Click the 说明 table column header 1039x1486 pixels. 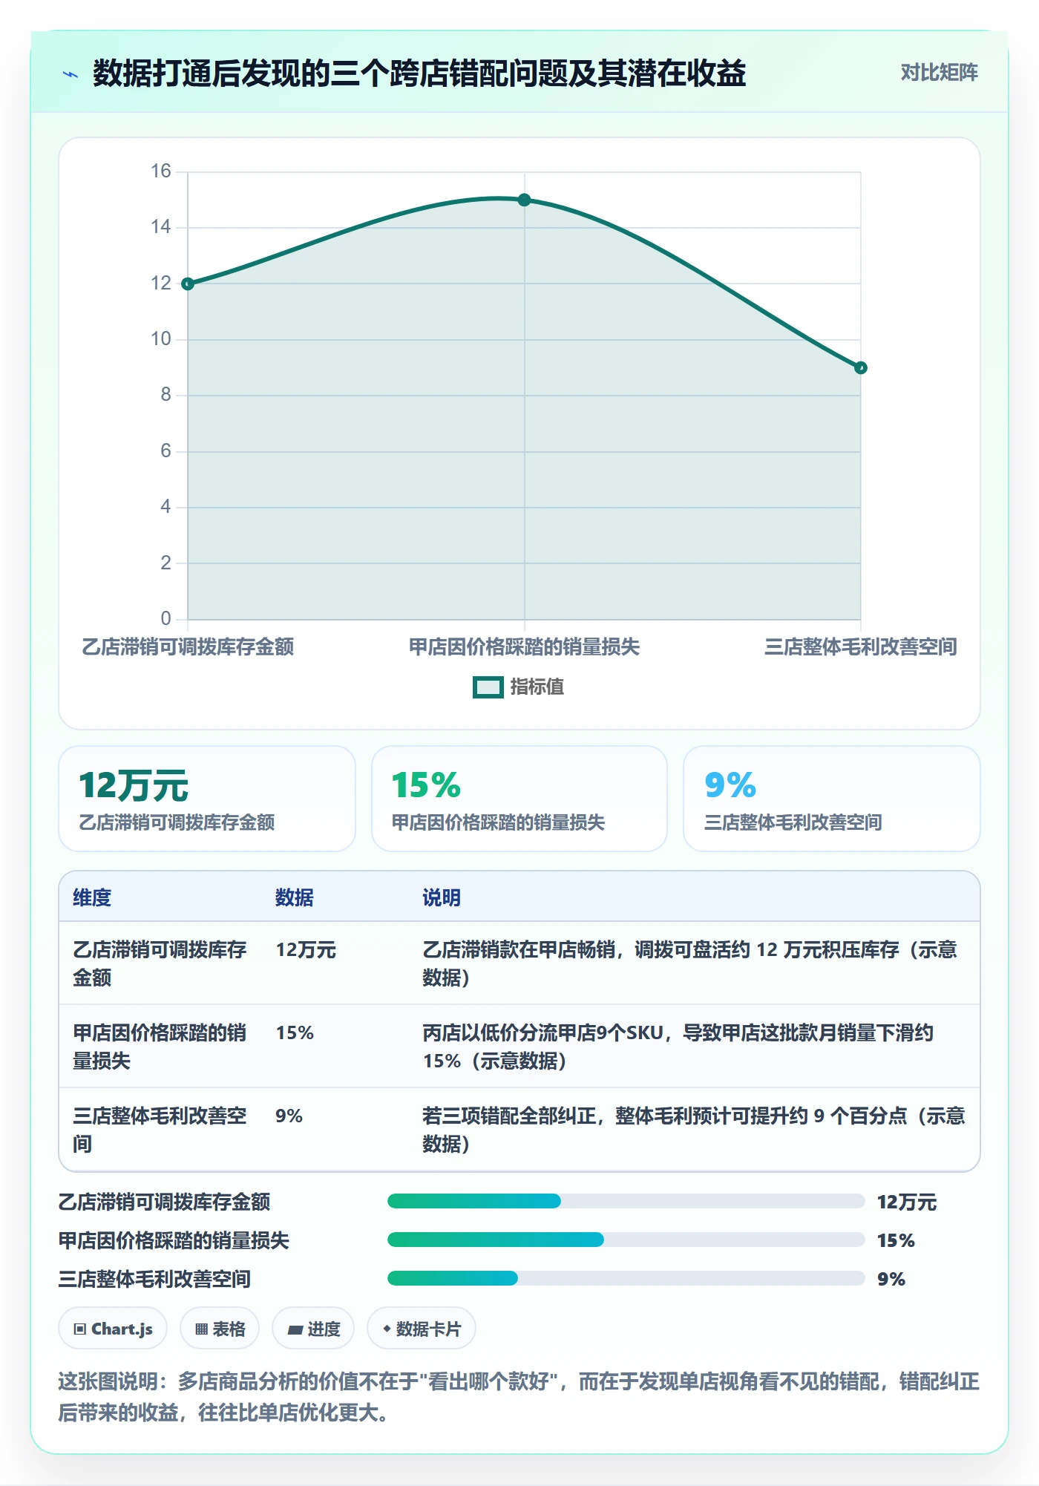442,897
